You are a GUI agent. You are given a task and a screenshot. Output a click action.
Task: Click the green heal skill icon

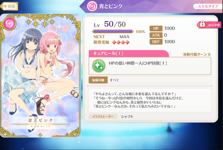point(99,66)
